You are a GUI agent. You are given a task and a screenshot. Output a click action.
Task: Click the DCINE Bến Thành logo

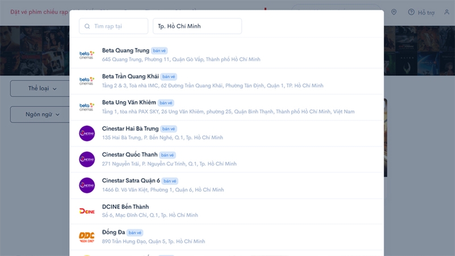87,211
